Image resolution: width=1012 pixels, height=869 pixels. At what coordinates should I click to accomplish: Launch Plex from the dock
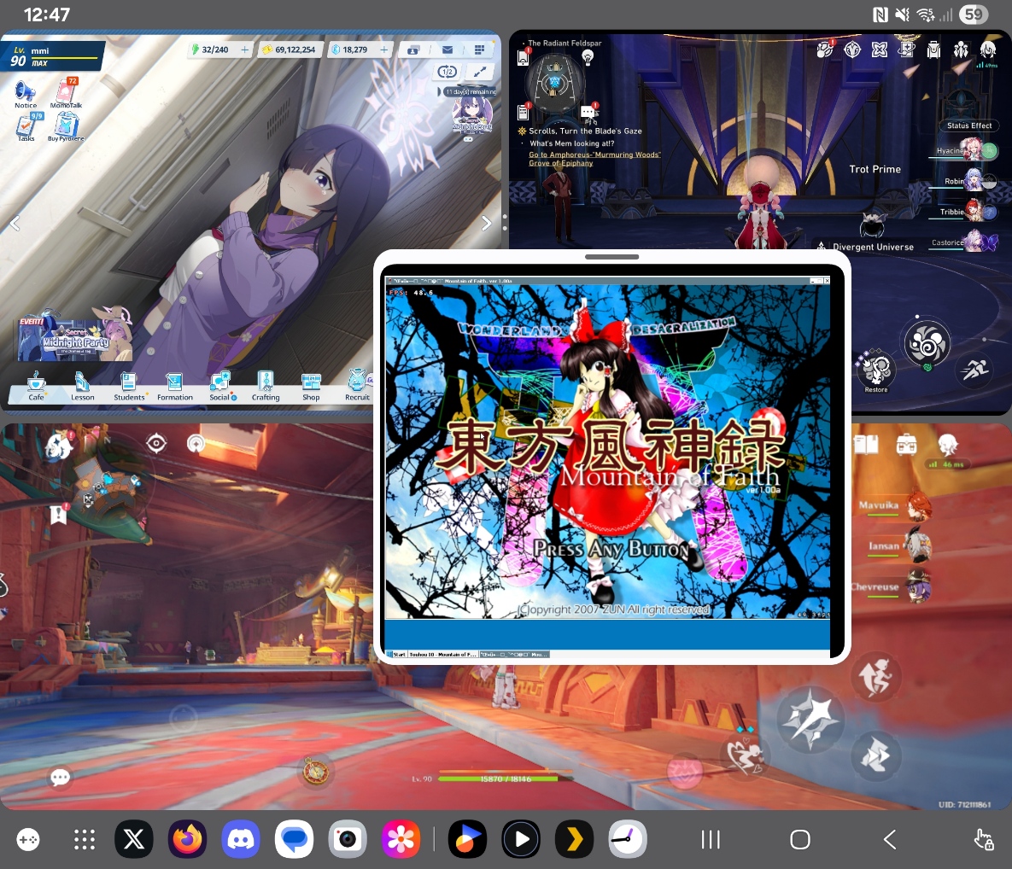(574, 839)
